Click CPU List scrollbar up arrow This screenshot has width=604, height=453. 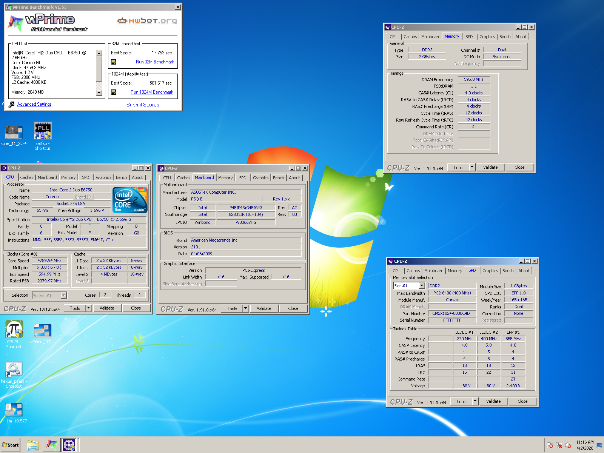click(x=99, y=53)
